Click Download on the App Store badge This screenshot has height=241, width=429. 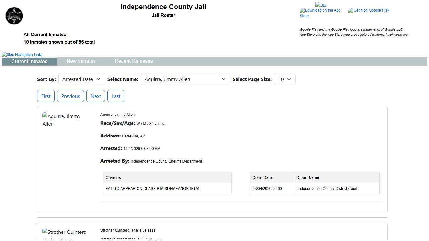tap(320, 13)
